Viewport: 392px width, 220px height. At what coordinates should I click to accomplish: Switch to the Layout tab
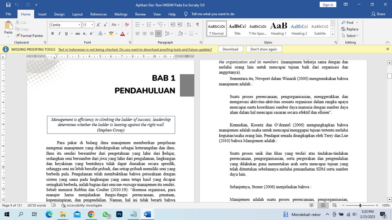point(78,14)
